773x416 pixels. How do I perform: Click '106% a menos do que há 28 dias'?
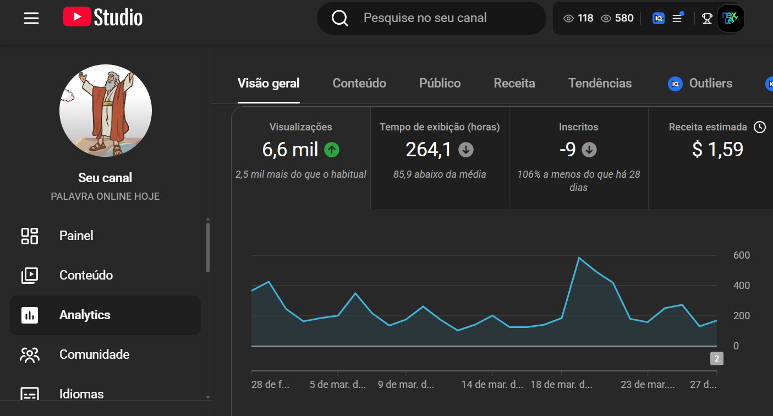coord(579,181)
